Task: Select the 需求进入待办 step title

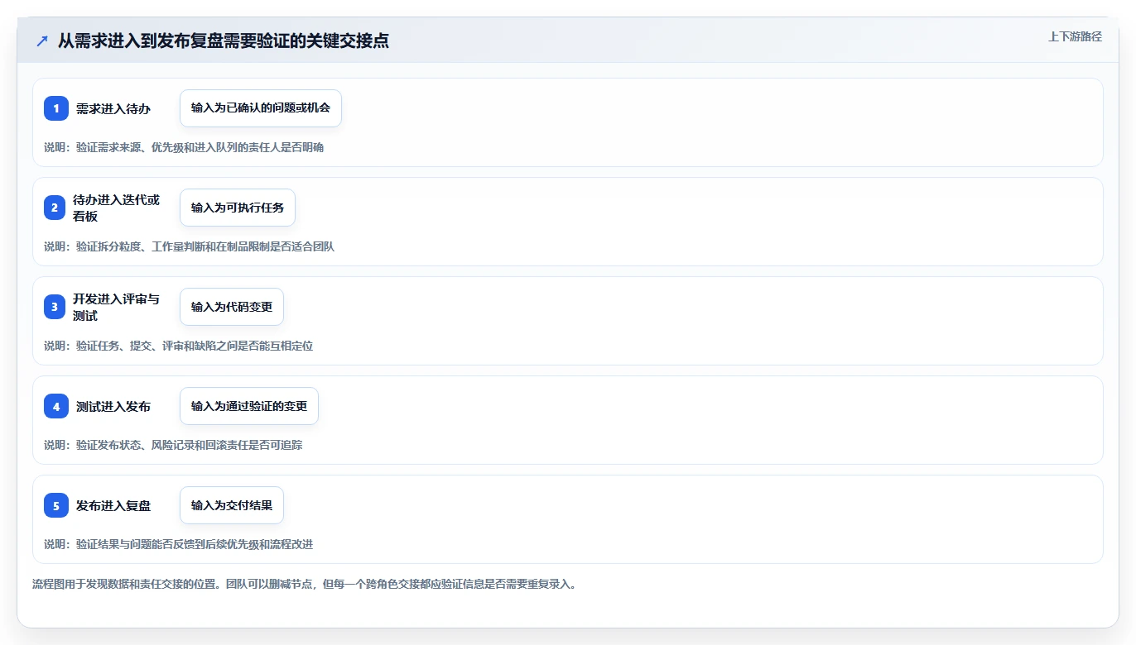Action: pyautogui.click(x=113, y=108)
